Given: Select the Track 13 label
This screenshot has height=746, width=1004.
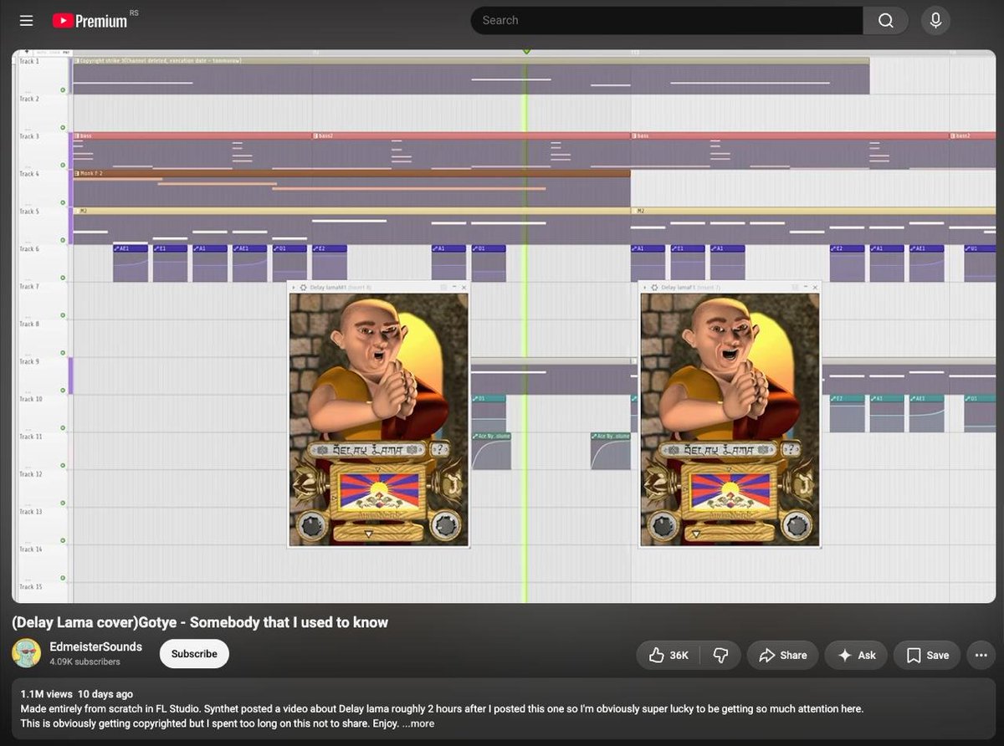Looking at the screenshot, I should pyautogui.click(x=30, y=512).
